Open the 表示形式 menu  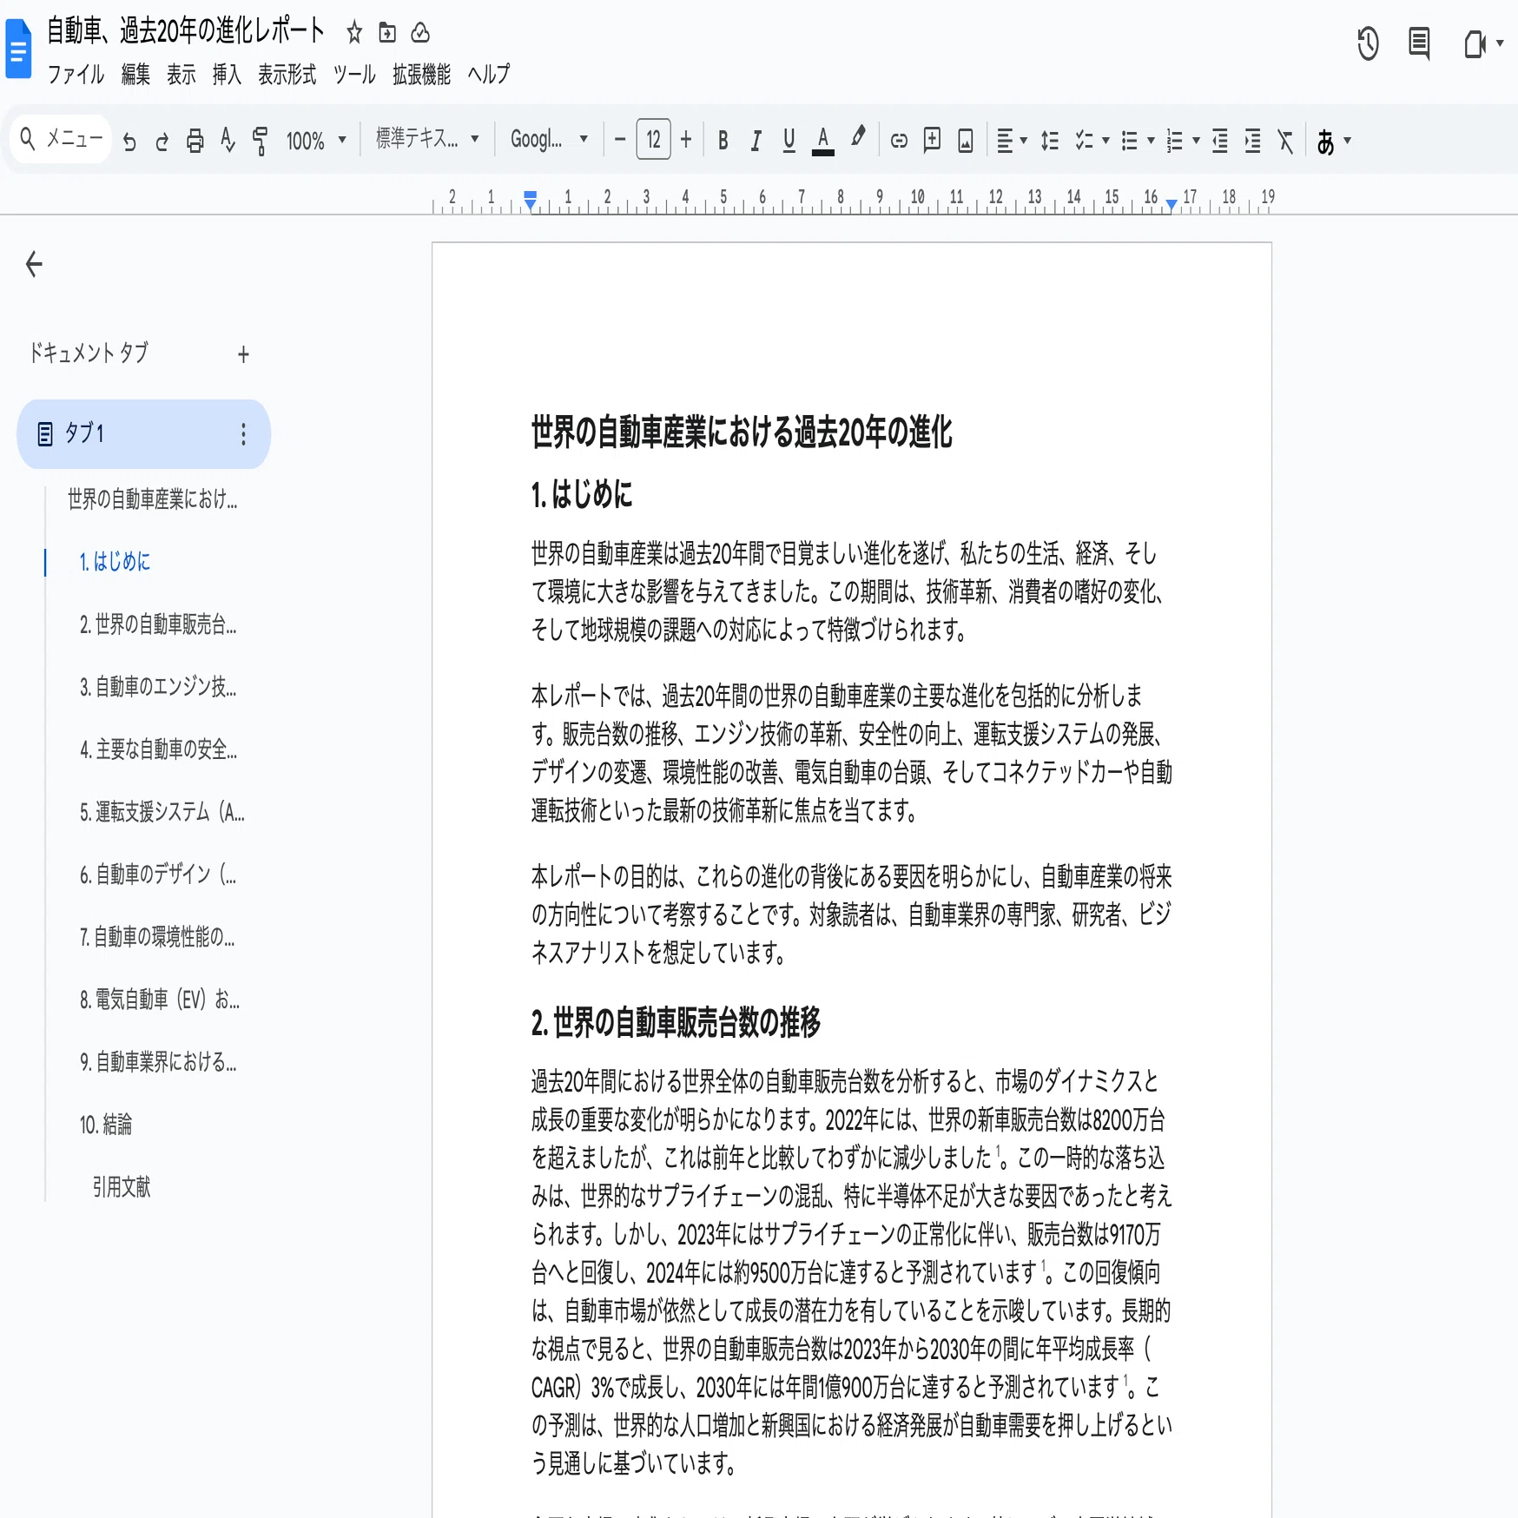[x=287, y=75]
